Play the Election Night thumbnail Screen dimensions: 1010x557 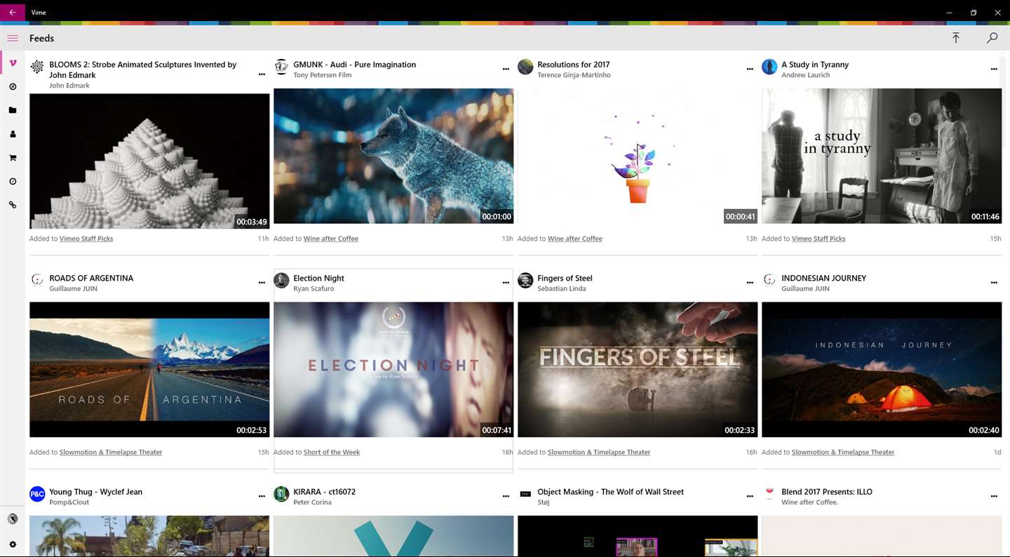tap(393, 370)
